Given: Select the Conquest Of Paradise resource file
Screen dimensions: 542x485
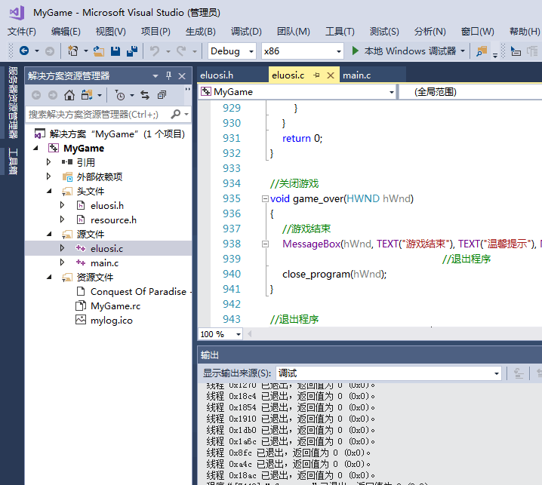Looking at the screenshot, I should coord(138,292).
